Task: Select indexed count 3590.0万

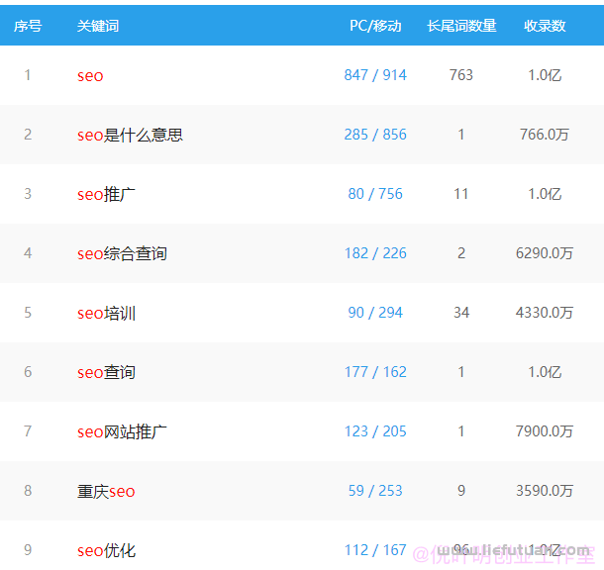Action: (545, 491)
